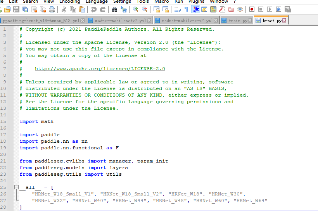The height and width of the screenshot is (211, 318).
Task: Save the recorded macro icon
Action: [288, 9]
